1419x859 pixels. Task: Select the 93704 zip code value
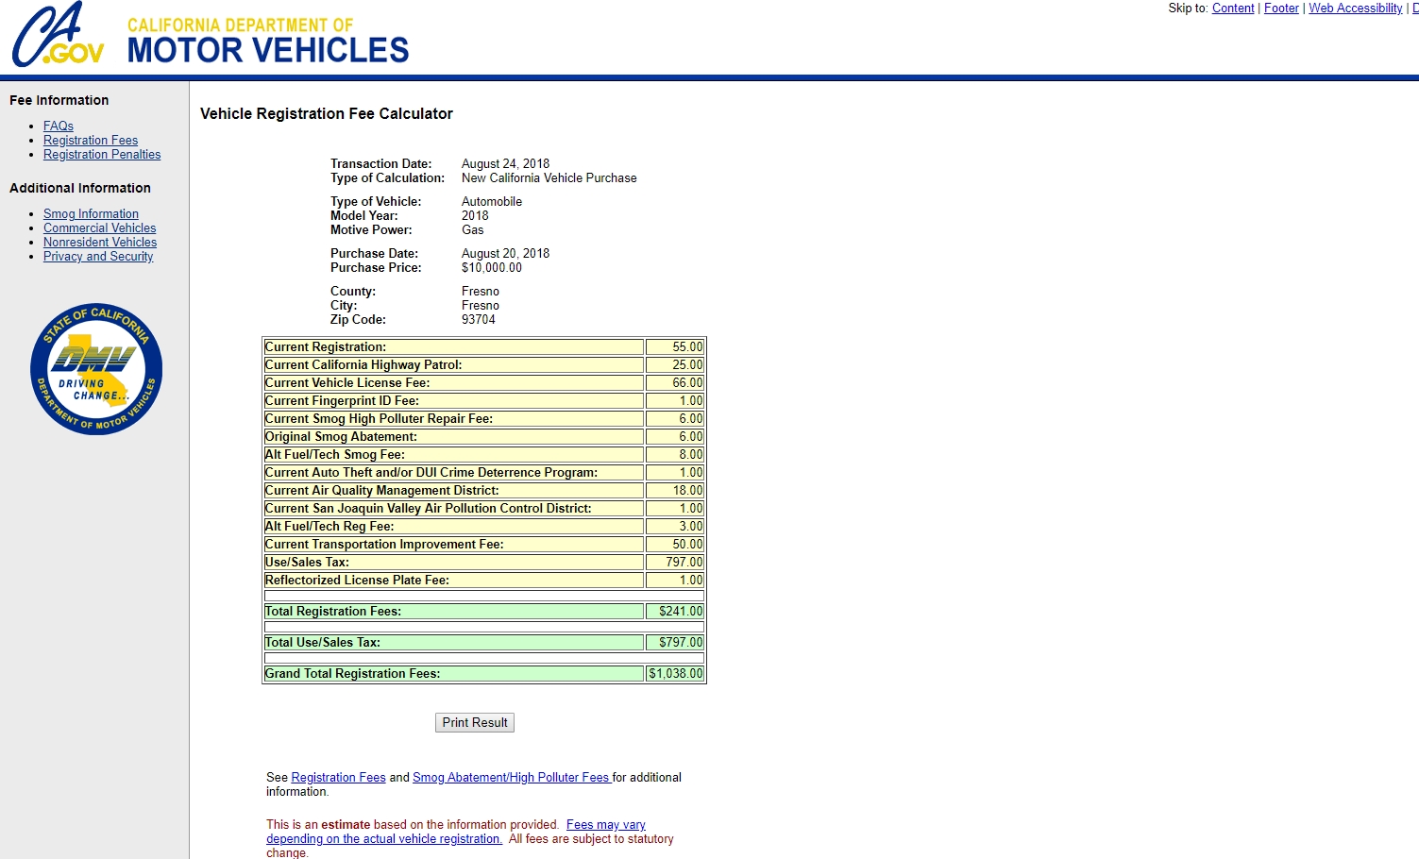pyautogui.click(x=479, y=320)
